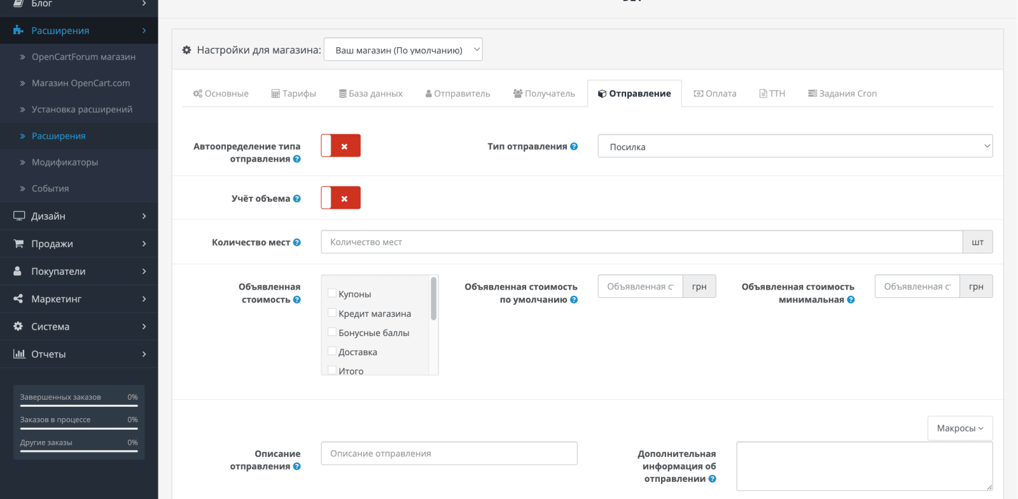Viewport: 1018px width, 499px height.
Task: Expand the Маркетинг menu
Action: (79, 299)
